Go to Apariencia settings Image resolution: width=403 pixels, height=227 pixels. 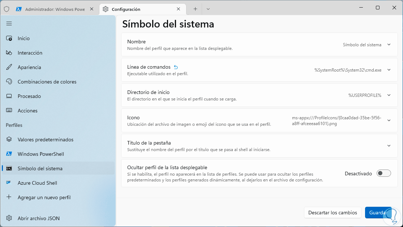point(29,67)
